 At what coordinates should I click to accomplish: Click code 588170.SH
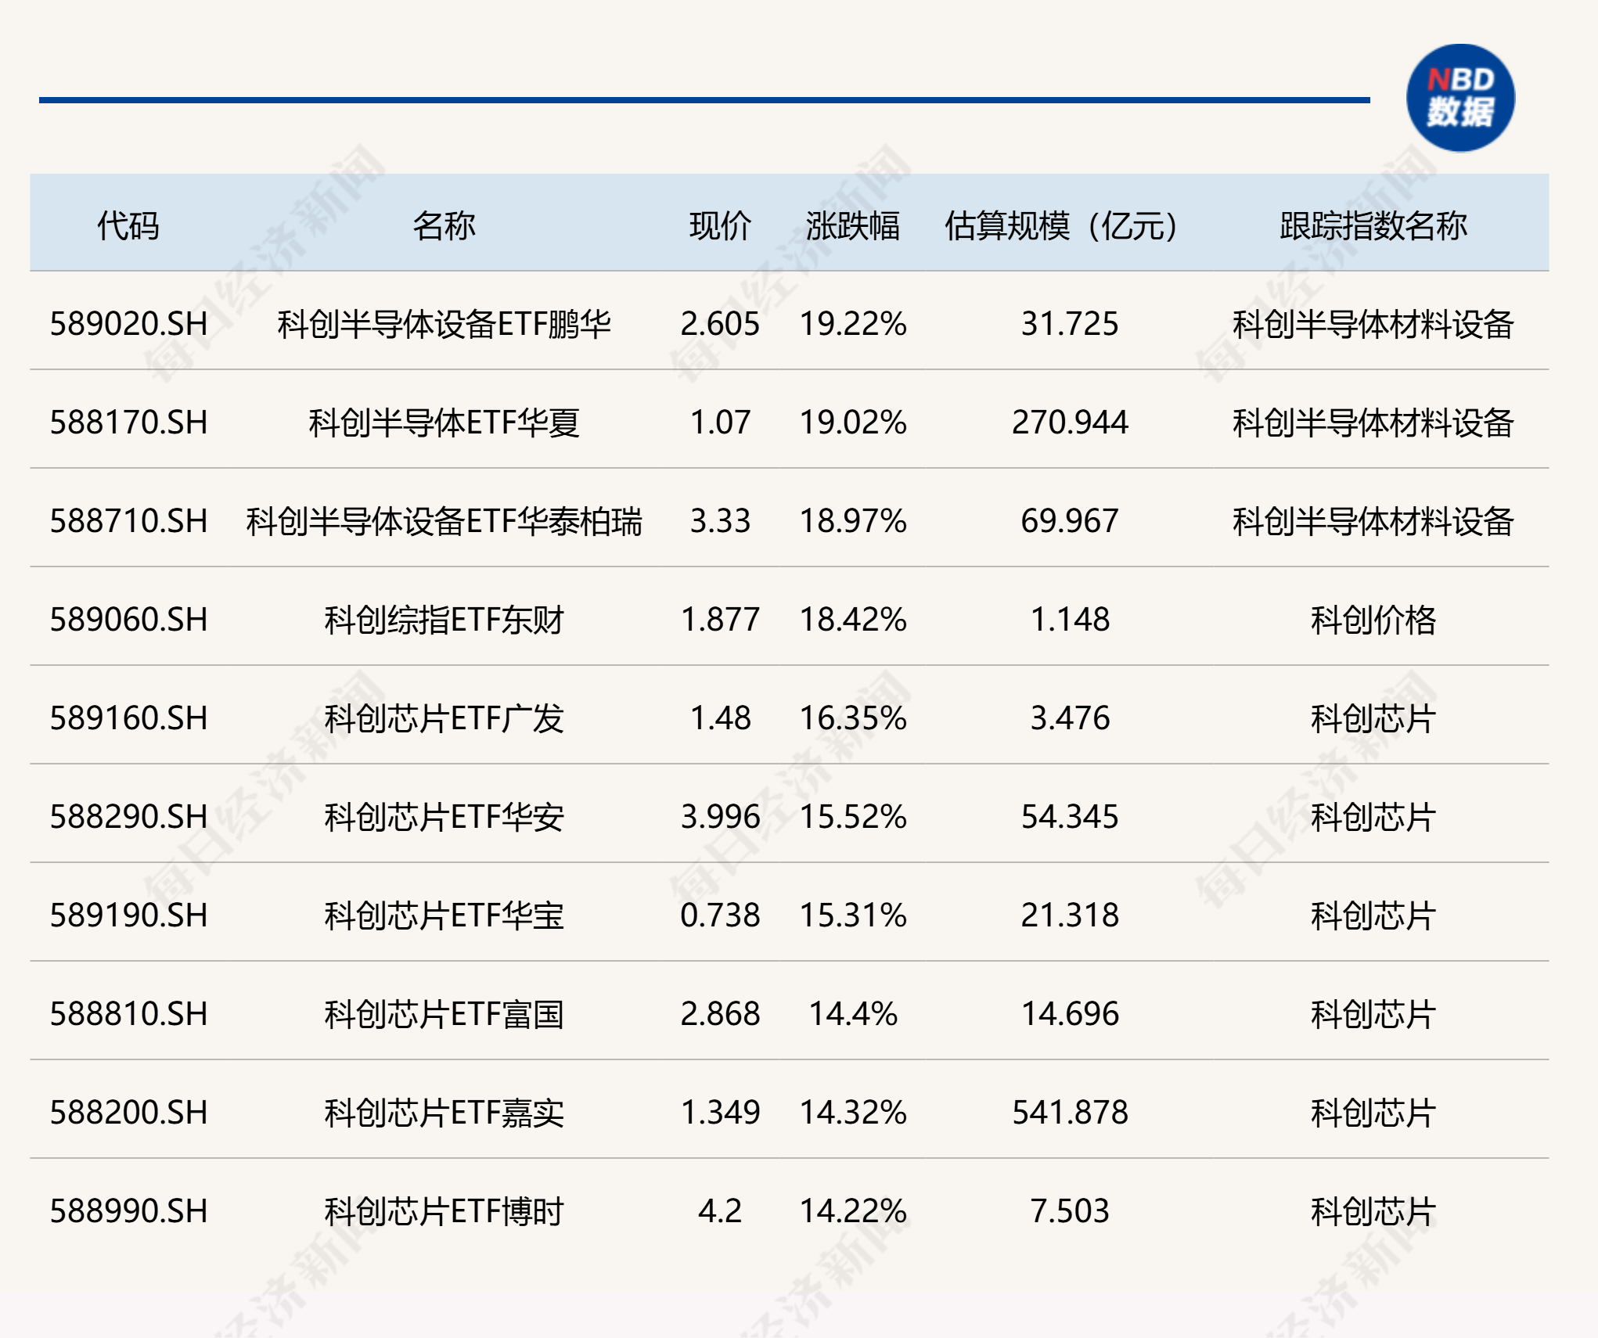click(129, 423)
